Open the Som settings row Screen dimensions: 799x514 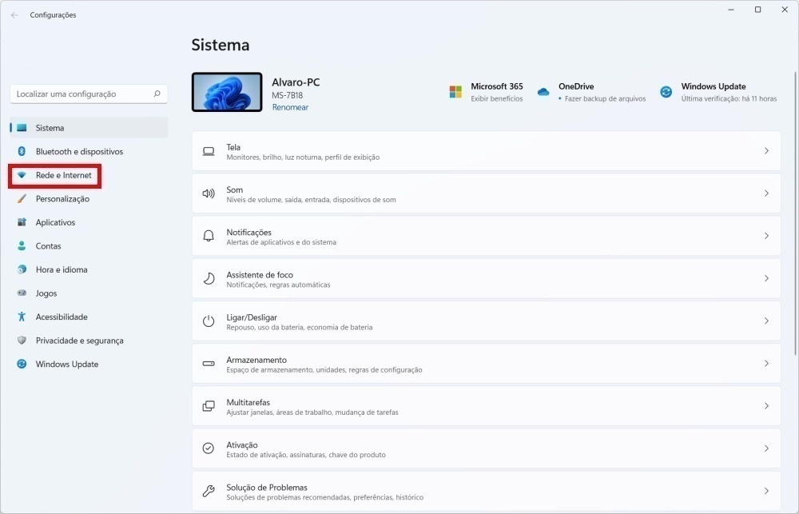point(486,193)
